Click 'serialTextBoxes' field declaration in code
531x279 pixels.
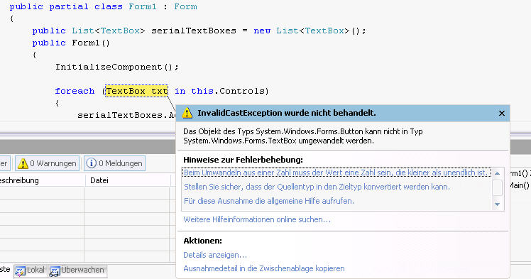pyautogui.click(x=193, y=31)
